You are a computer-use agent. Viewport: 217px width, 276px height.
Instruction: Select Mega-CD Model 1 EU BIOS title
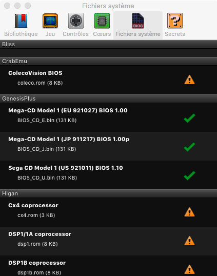point(68,110)
